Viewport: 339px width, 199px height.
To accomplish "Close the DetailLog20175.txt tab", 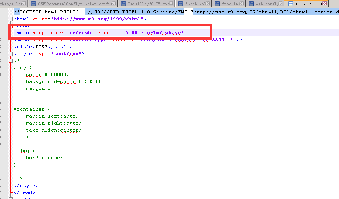I will [171, 4].
